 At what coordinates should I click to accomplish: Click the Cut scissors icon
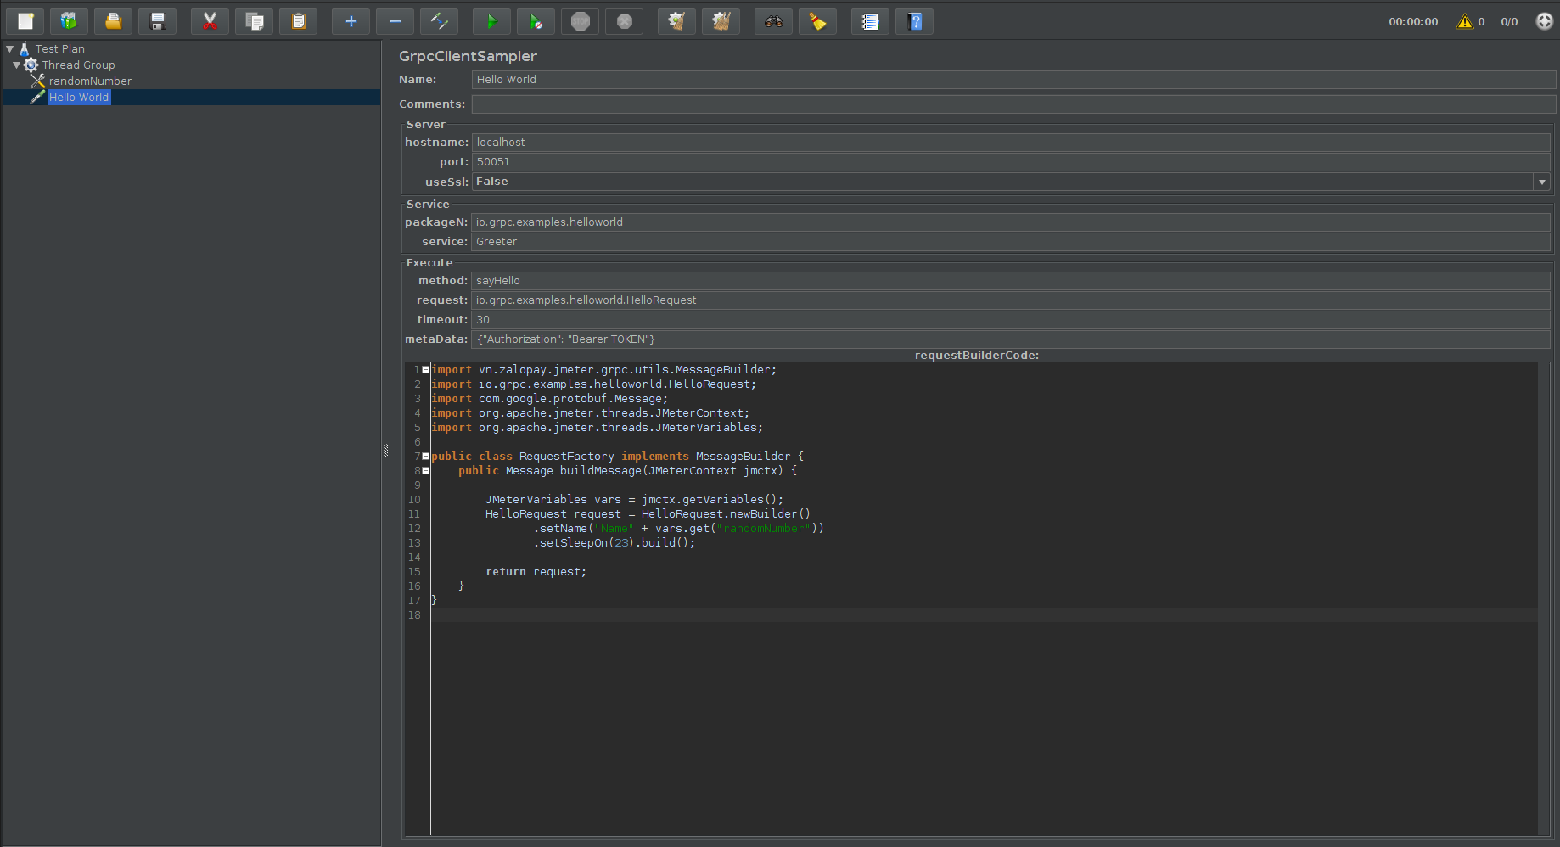tap(210, 21)
